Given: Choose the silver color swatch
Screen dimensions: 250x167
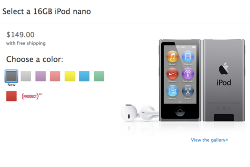Looking at the screenshot, I should coord(26,76).
